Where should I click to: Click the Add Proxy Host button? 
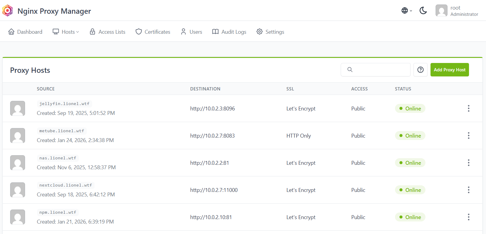pos(449,70)
